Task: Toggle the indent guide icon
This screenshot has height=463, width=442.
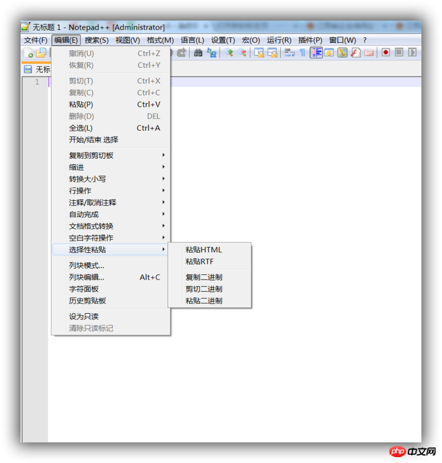Action: click(x=316, y=53)
